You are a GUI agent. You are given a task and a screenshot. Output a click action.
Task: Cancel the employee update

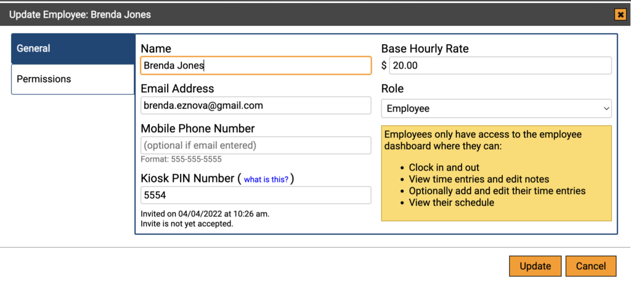(x=591, y=266)
